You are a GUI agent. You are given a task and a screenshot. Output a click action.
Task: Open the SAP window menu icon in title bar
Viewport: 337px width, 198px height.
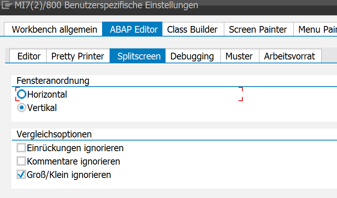(x=6, y=5)
